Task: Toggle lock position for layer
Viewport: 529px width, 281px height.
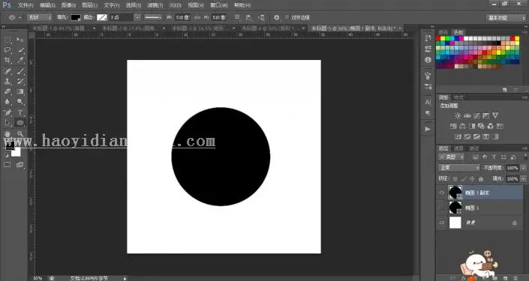Action: (472, 179)
